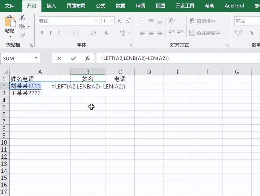Align text to middle of cell
This screenshot has height=196, width=260.
click(151, 21)
